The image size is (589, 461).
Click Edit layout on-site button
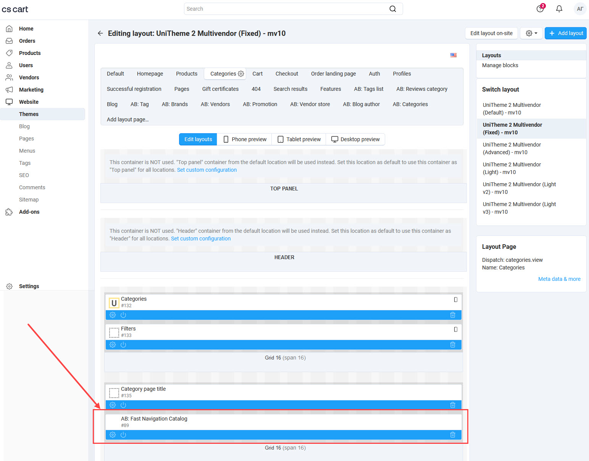(491, 33)
